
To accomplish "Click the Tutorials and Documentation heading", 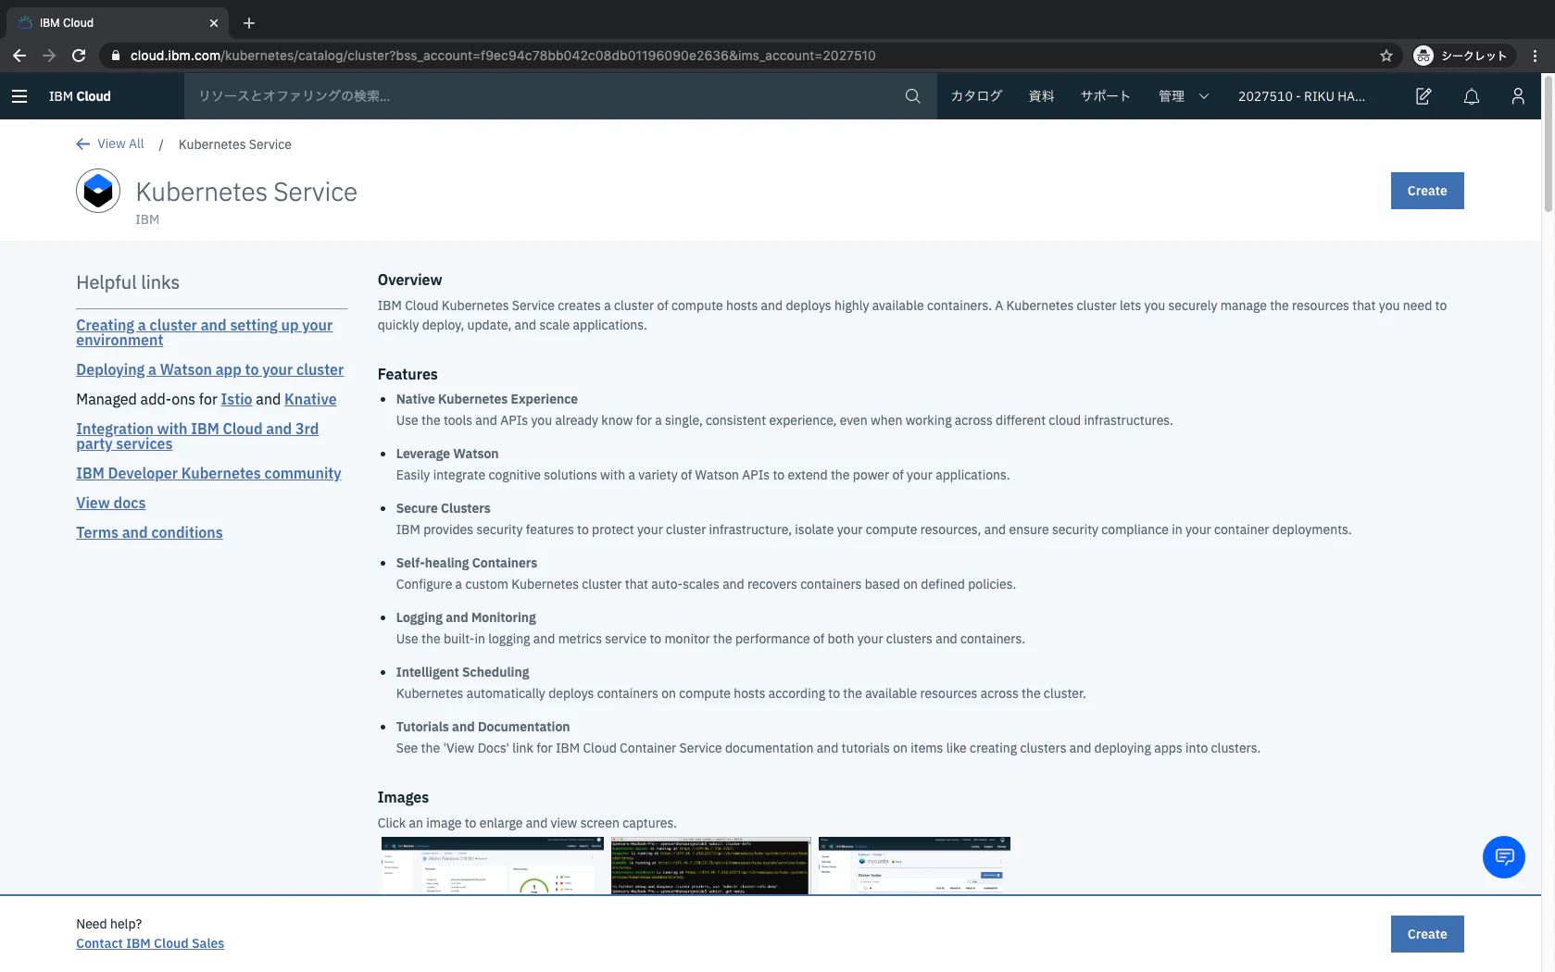I will point(483,727).
